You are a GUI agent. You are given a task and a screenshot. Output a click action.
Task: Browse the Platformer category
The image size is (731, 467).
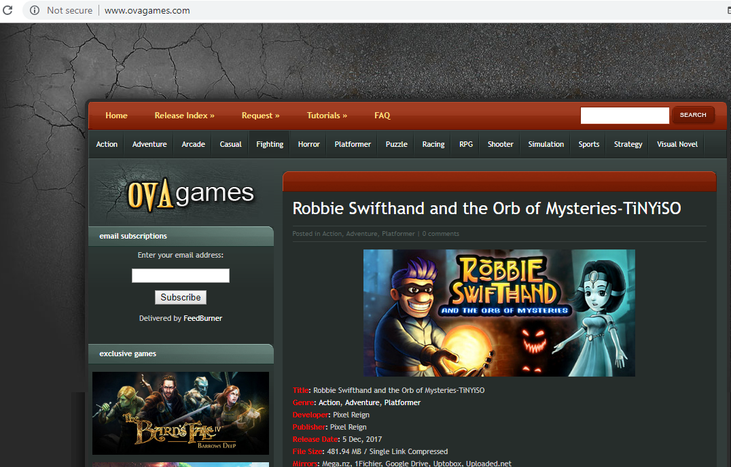pyautogui.click(x=353, y=144)
